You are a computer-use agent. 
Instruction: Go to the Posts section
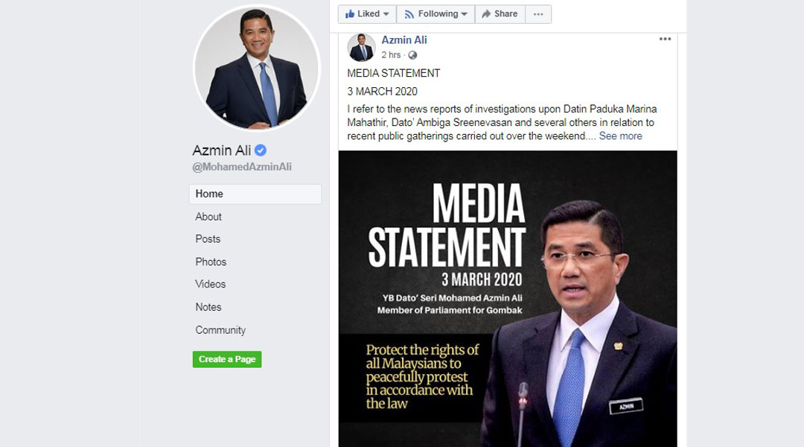(x=208, y=239)
